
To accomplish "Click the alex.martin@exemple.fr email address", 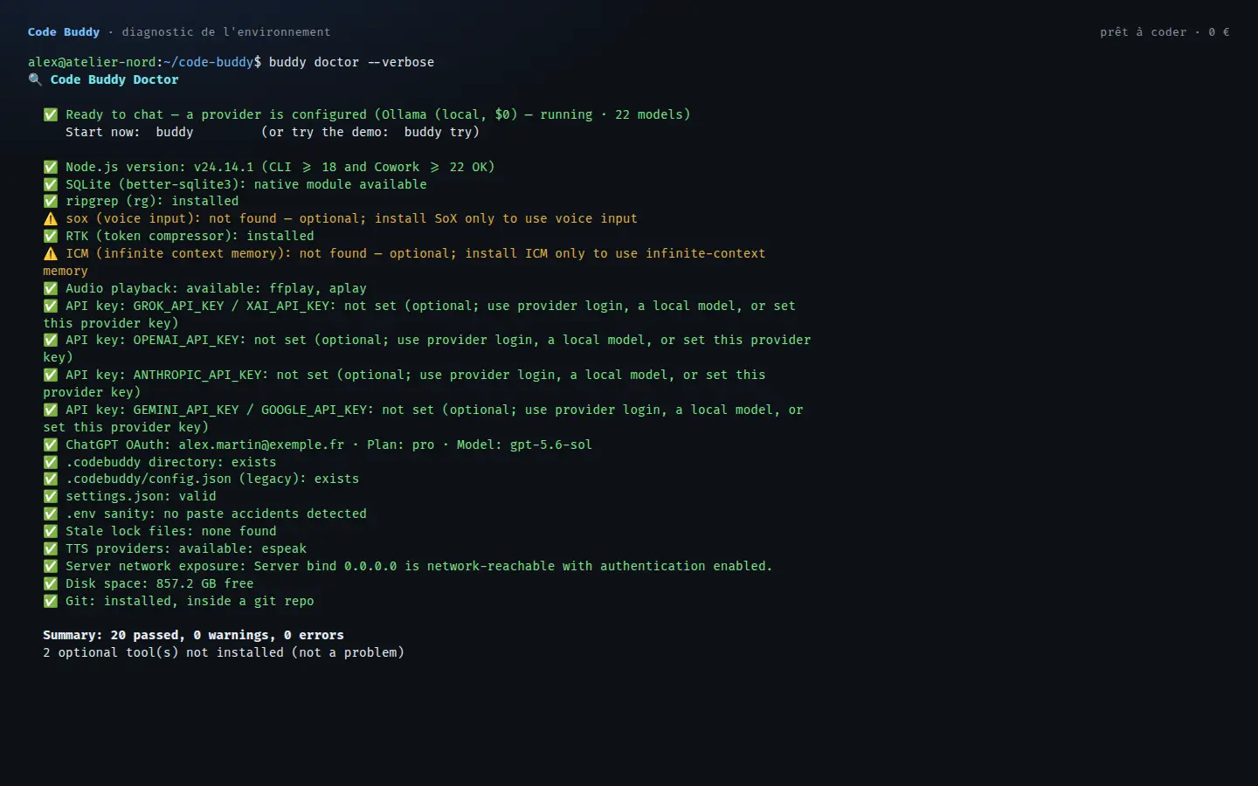I will (x=261, y=445).
